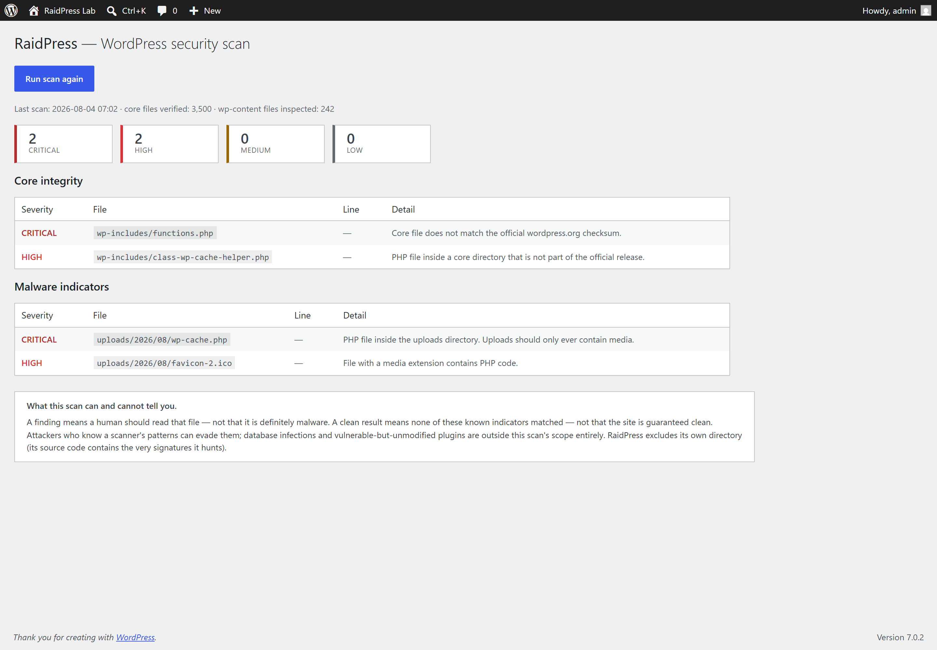Click the Core integrity heading
Viewport: 937px width, 650px height.
(48, 181)
